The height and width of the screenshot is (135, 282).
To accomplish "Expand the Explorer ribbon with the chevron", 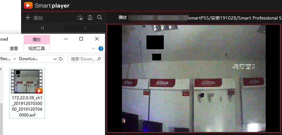I will click(x=93, y=49).
